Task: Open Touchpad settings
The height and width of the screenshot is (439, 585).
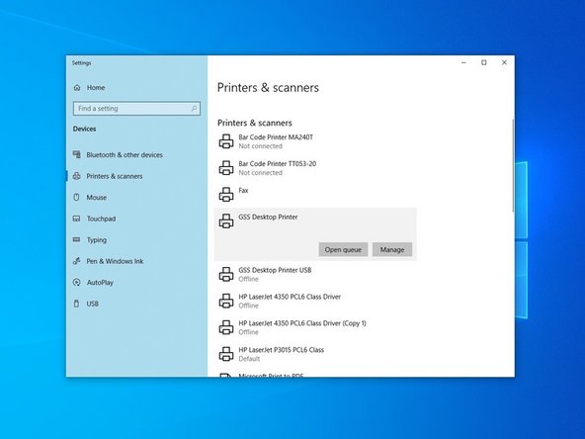Action: coord(101,219)
